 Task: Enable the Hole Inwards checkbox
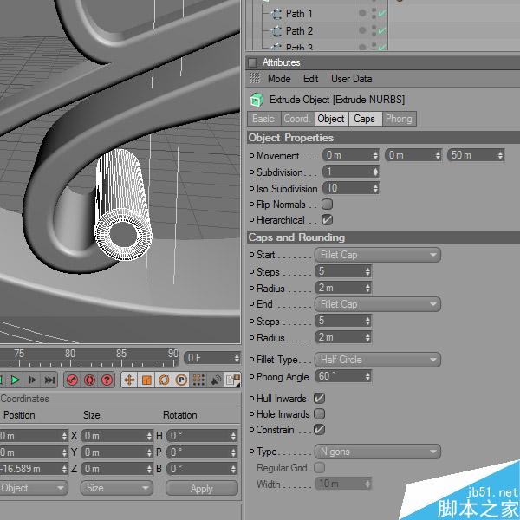319,413
